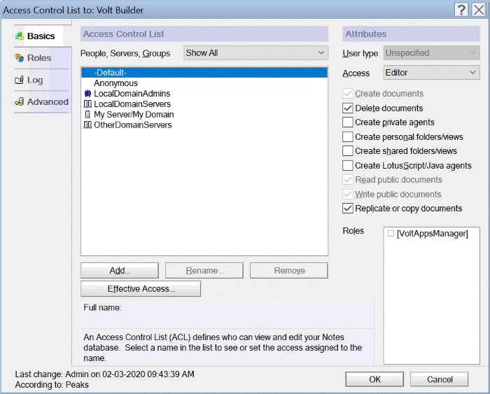Screen dimensions: 490x394
Task: Click the LocalDomainAdmins group icon
Action: [x=87, y=93]
